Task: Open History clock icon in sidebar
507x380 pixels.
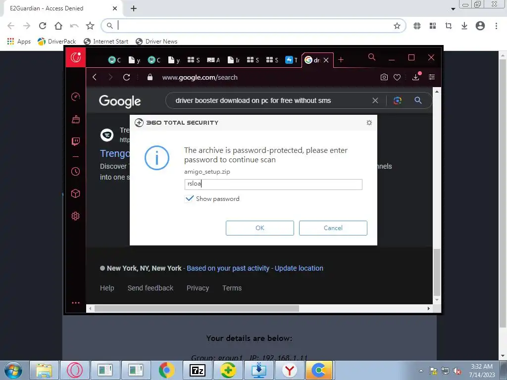Action: [76, 171]
